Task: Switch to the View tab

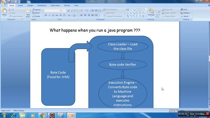Action: [x=76, y=6]
